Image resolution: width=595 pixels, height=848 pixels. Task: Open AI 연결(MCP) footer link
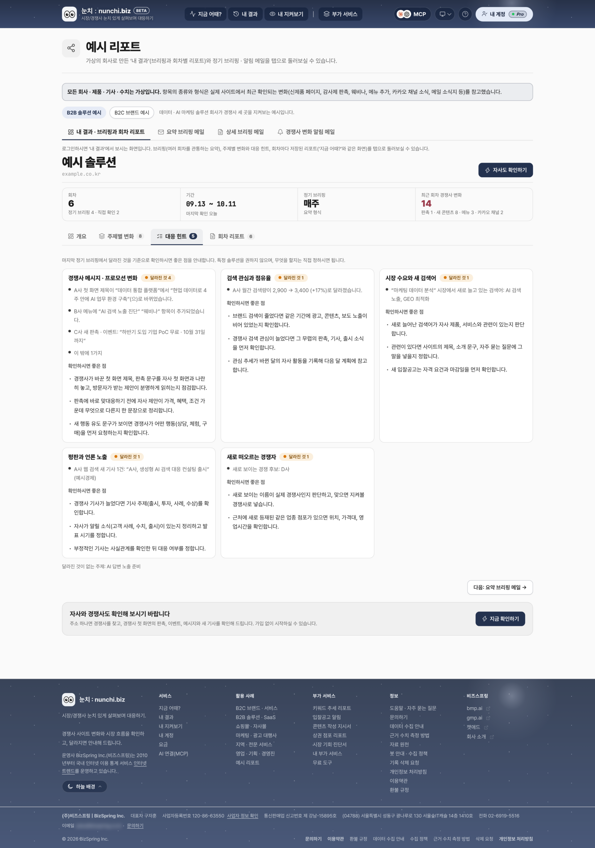(x=173, y=754)
